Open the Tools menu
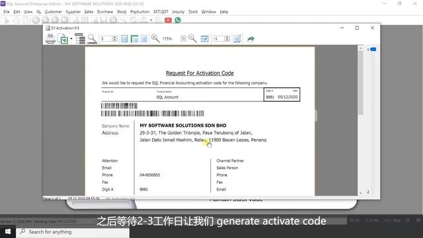Viewport: 423px width, 238px height. click(x=193, y=12)
